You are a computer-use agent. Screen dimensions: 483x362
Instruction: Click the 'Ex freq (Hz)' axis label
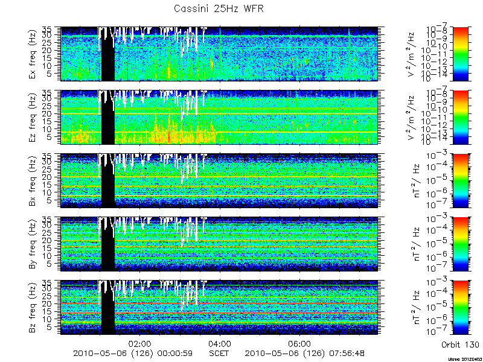[33, 54]
